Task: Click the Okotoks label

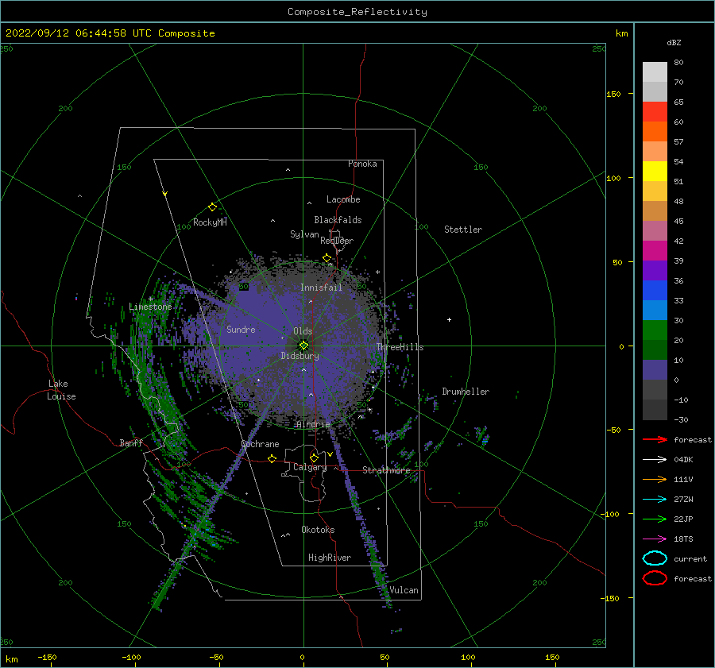Action: tap(318, 530)
